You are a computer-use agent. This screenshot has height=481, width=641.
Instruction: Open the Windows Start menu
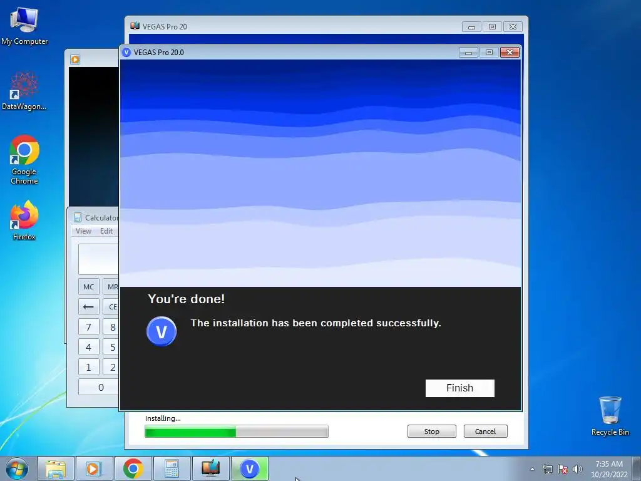17,468
